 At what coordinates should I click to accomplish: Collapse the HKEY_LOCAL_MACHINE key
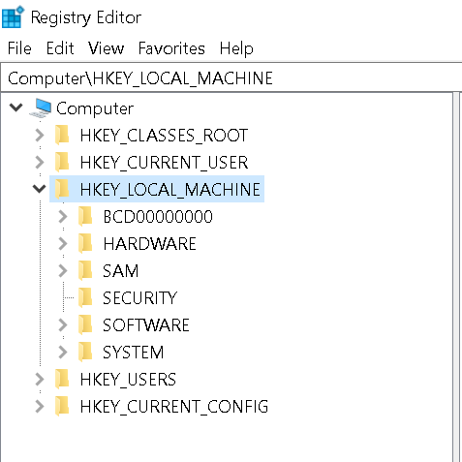(40, 188)
